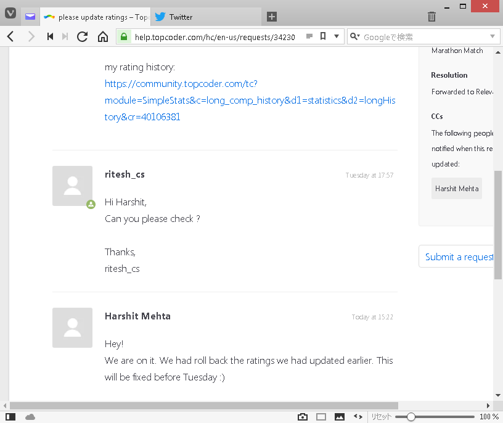Switch to the mail pinned tab

click(x=30, y=17)
